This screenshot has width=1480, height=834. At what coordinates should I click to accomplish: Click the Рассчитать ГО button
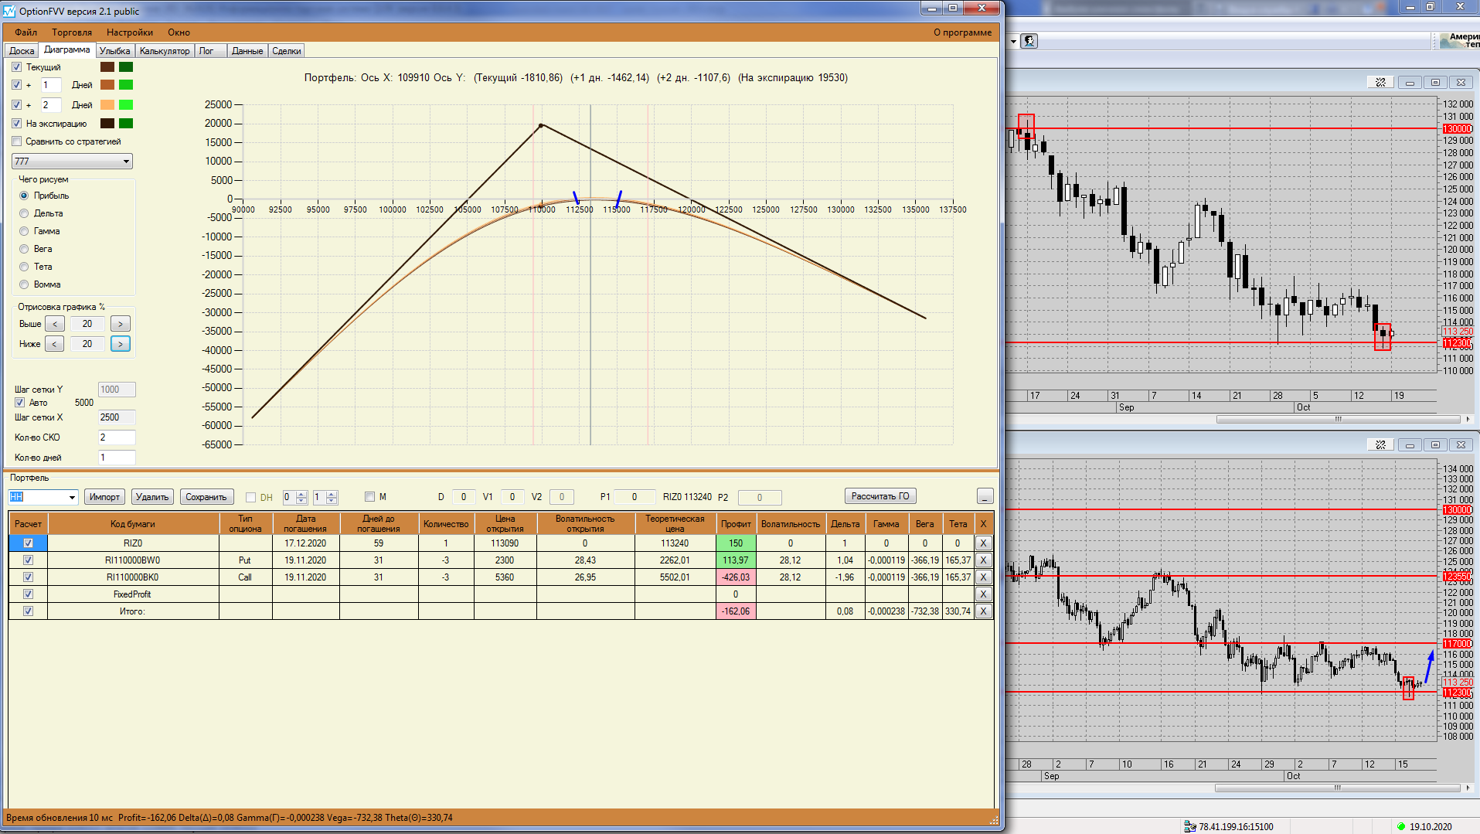pos(880,496)
